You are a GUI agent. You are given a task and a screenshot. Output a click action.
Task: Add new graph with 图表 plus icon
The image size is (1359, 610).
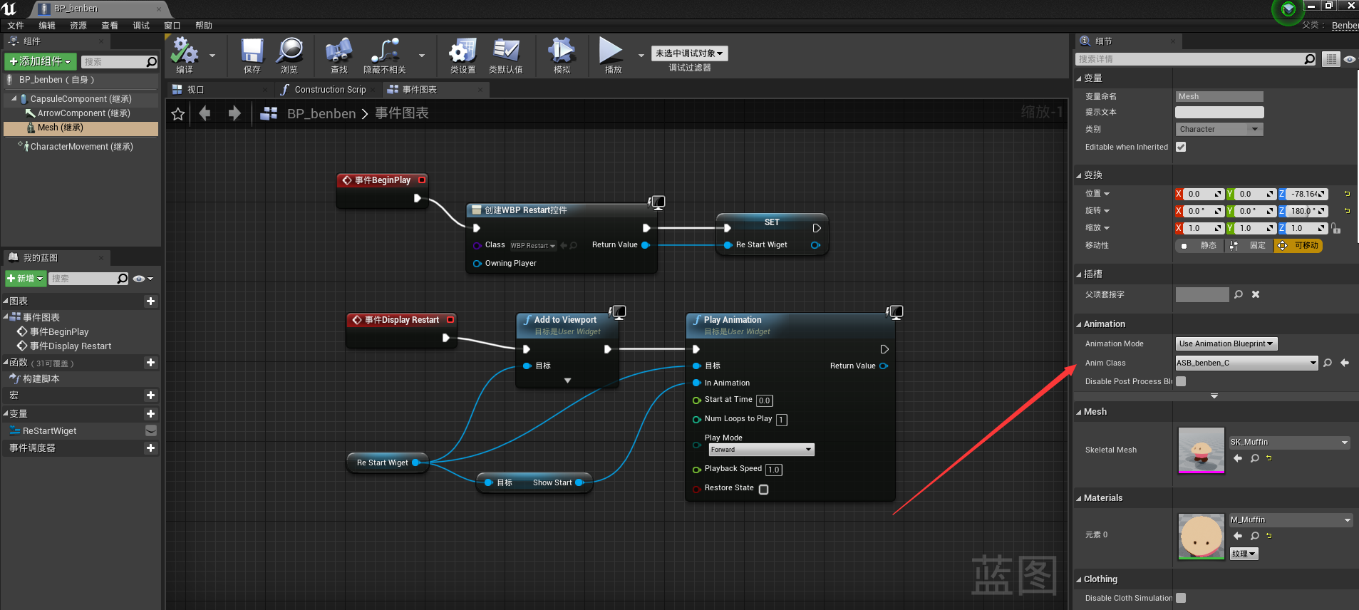[x=150, y=301]
